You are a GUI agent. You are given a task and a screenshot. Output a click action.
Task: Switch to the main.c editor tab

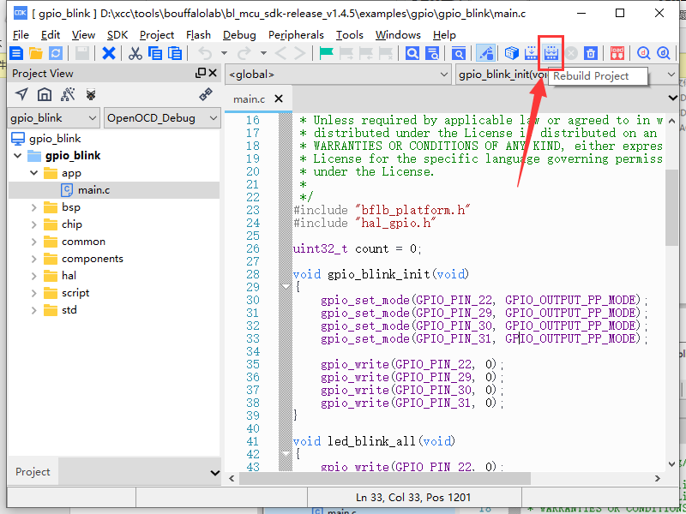[249, 99]
